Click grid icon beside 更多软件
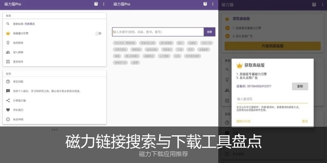Screen dimensions: 327x163 [x=8, y=62]
